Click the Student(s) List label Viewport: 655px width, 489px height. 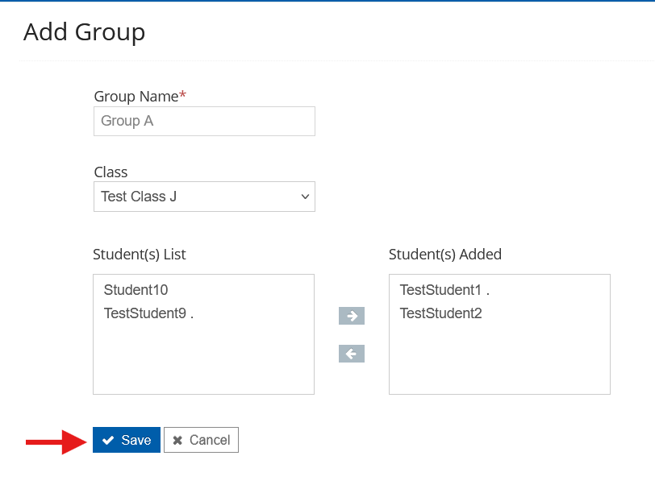[140, 255]
